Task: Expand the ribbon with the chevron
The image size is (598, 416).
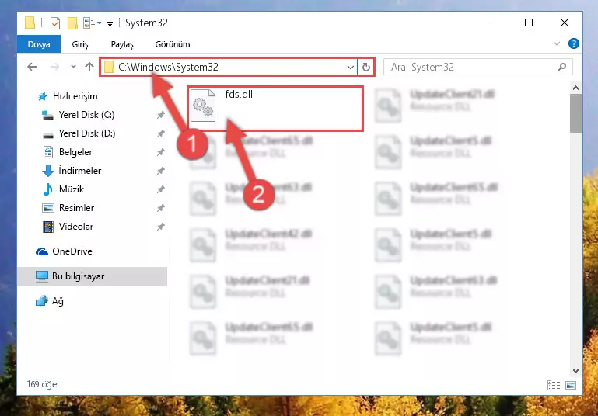Action: click(x=557, y=43)
